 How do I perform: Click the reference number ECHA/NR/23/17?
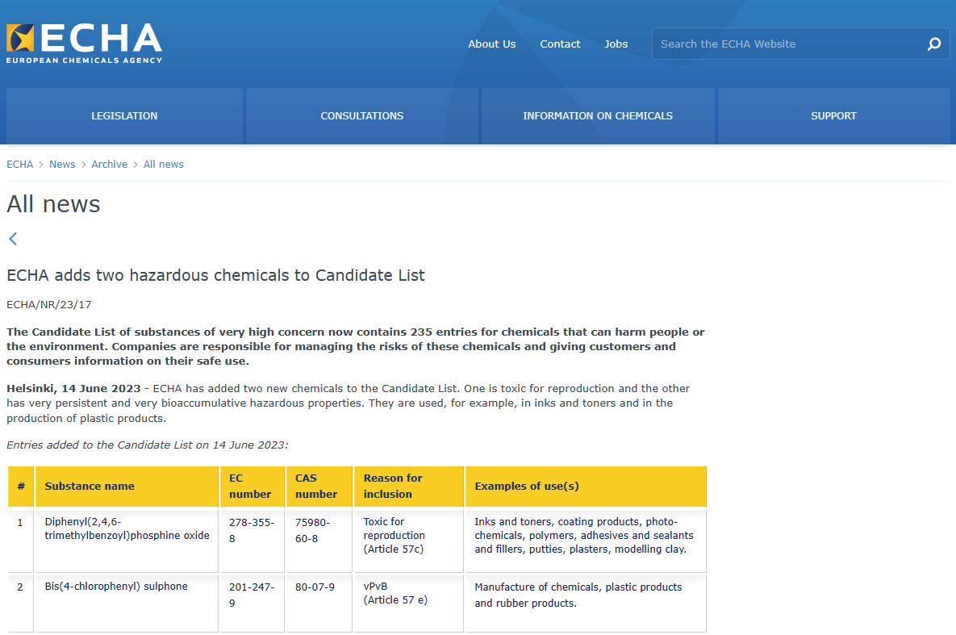(x=48, y=304)
